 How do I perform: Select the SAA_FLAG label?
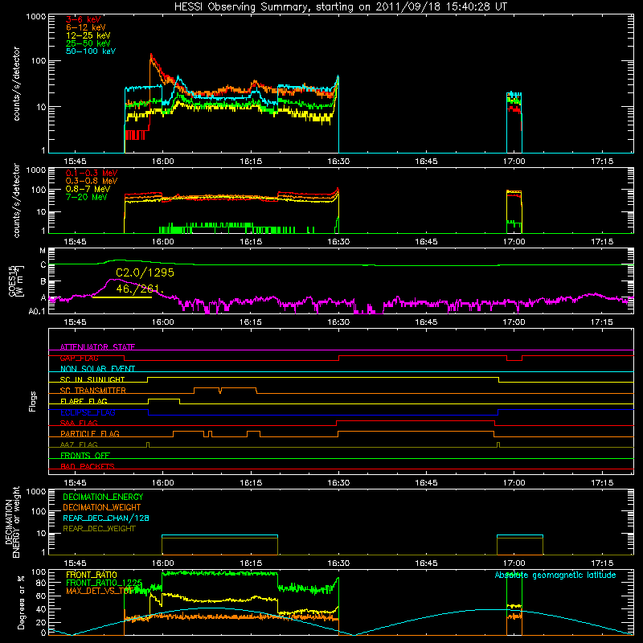coord(79,423)
